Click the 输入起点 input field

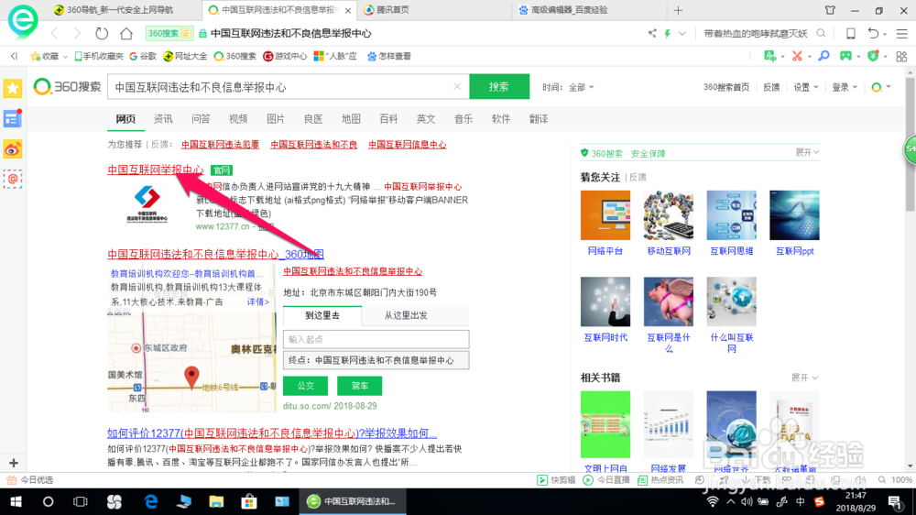click(x=376, y=339)
